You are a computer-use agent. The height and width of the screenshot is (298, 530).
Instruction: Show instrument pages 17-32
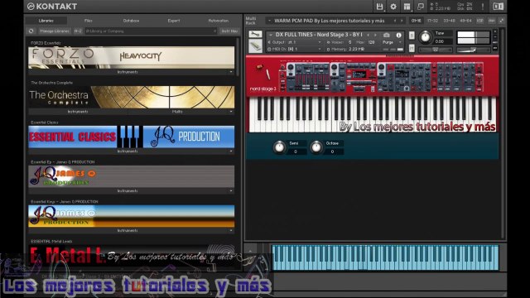pyautogui.click(x=432, y=21)
